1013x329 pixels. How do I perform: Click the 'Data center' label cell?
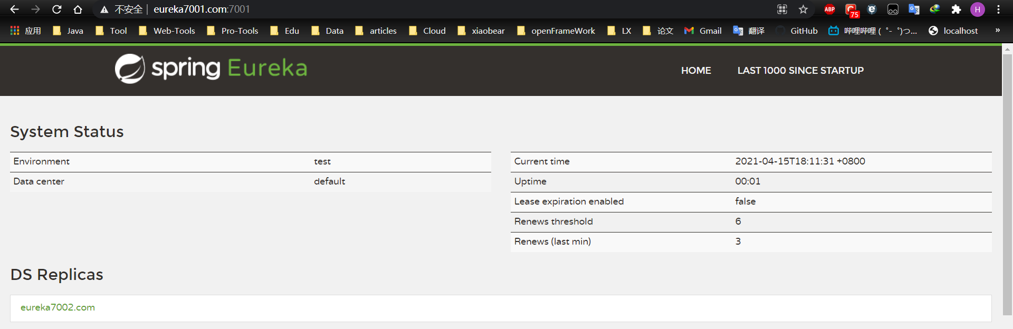[39, 181]
